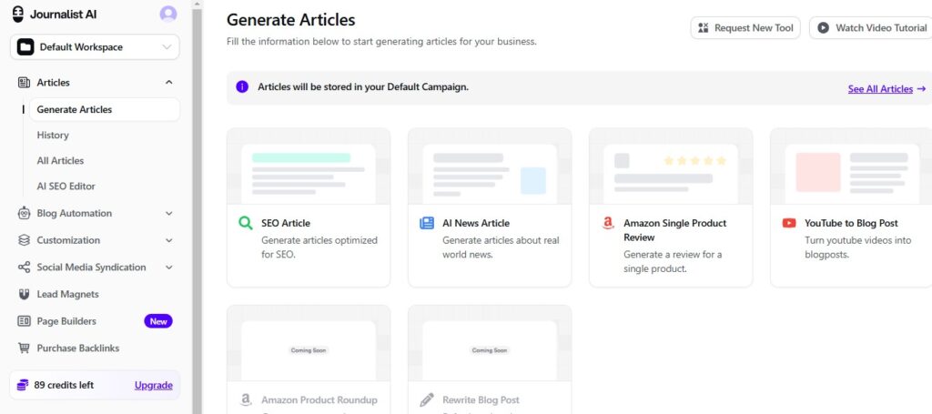Click the user profile avatar icon
The image size is (932, 414).
(168, 14)
